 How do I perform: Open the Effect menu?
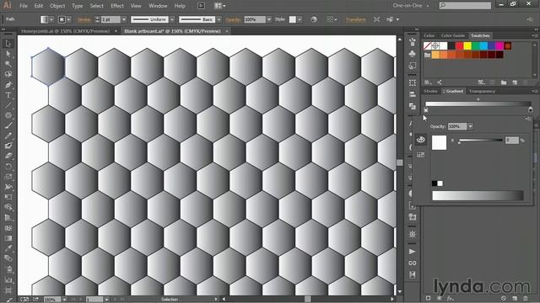[117, 6]
